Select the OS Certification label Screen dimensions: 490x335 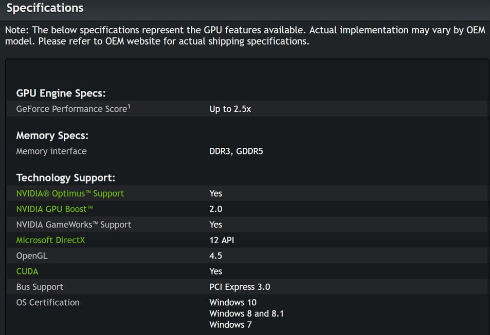coord(48,302)
